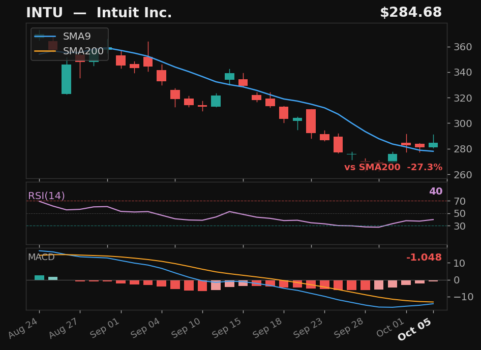481x350 pixels.
Task: Click the vs SMA200 -27.3% annotation
Action: click(393, 167)
